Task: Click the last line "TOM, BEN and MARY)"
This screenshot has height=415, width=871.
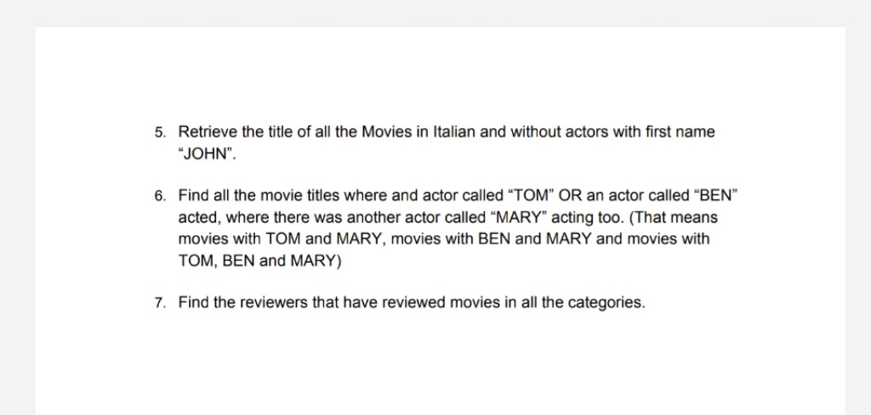Action: pyautogui.click(x=260, y=260)
